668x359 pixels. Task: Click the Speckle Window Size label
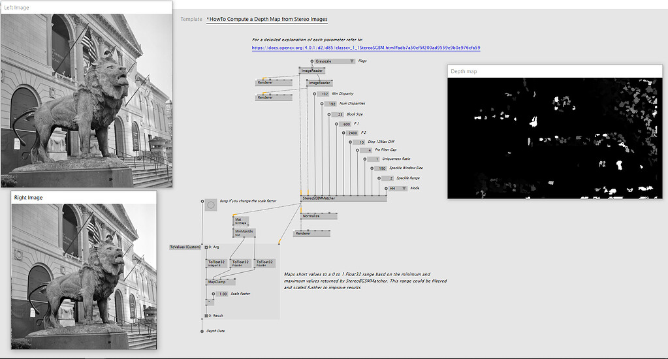[406, 168]
